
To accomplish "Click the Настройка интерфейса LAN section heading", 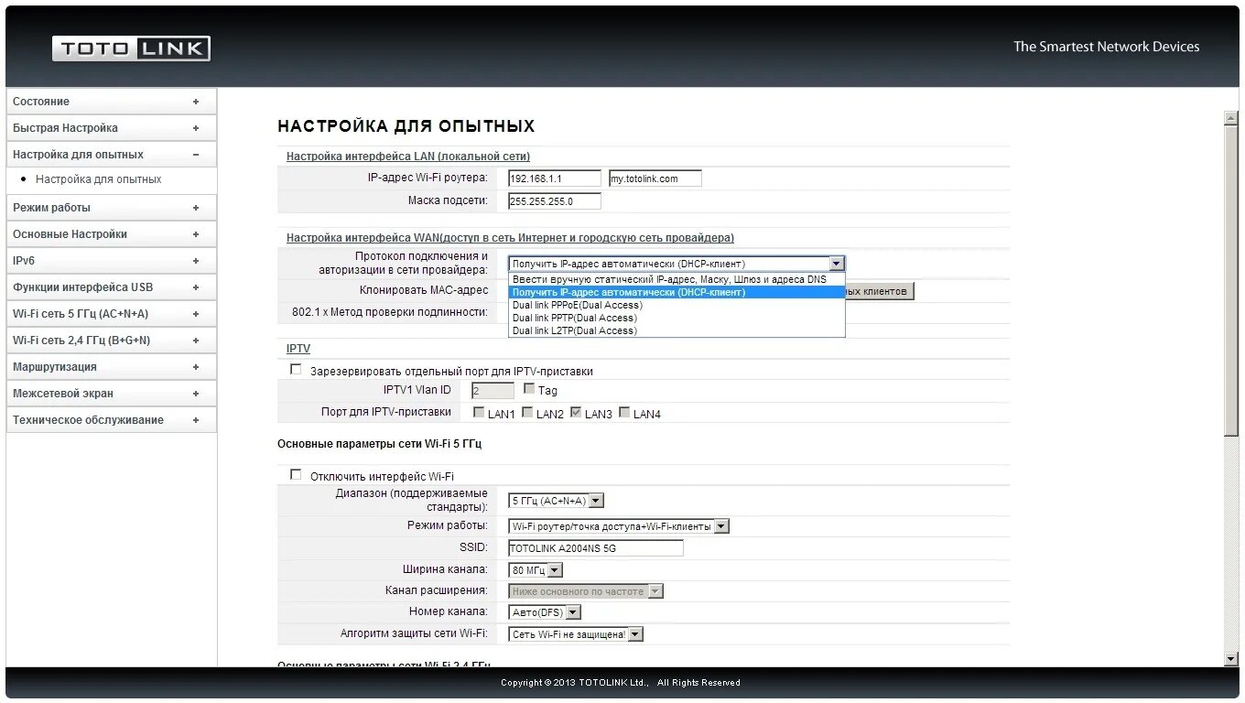I will pyautogui.click(x=408, y=157).
